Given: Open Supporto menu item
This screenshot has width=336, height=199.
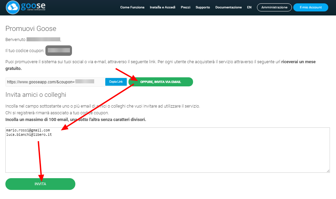Looking at the screenshot, I should tap(203, 7).
